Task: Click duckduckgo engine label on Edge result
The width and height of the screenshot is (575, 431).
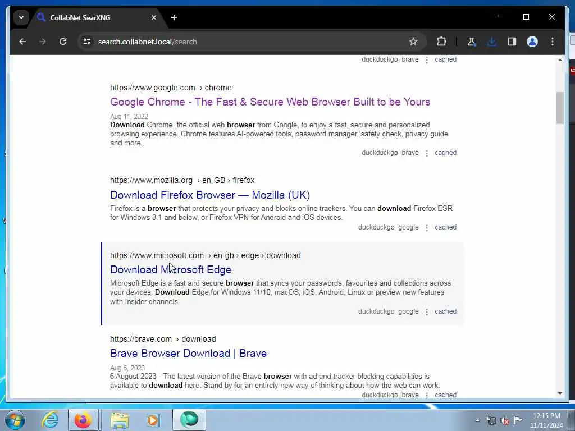Action: coord(376,311)
